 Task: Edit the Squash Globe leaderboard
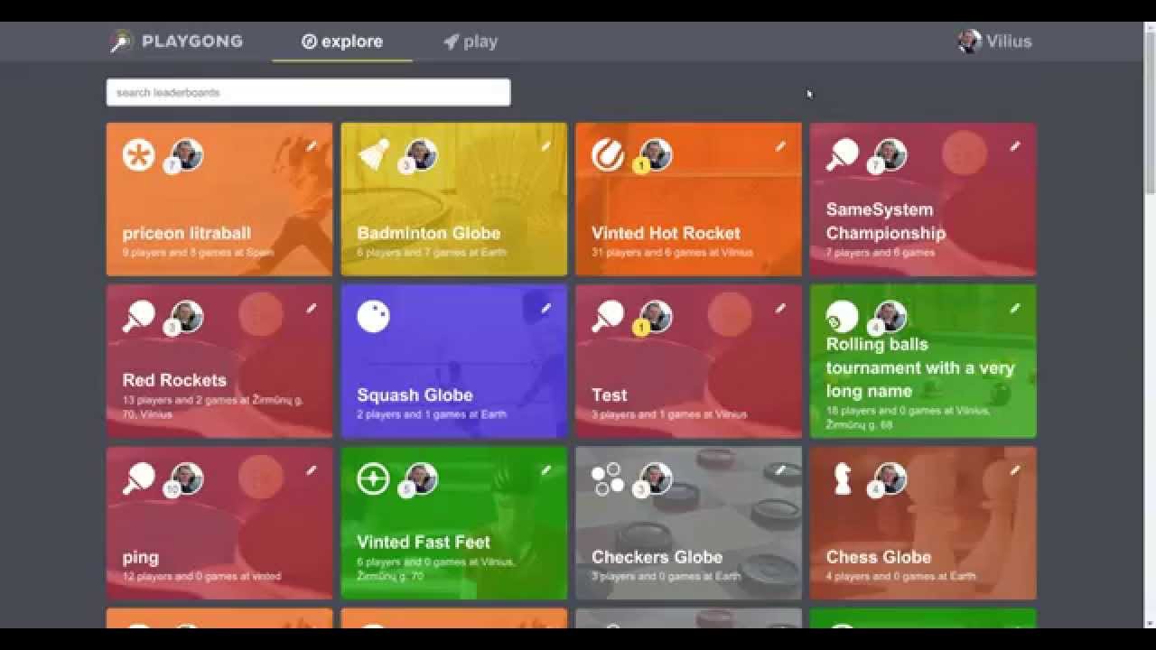pos(545,309)
